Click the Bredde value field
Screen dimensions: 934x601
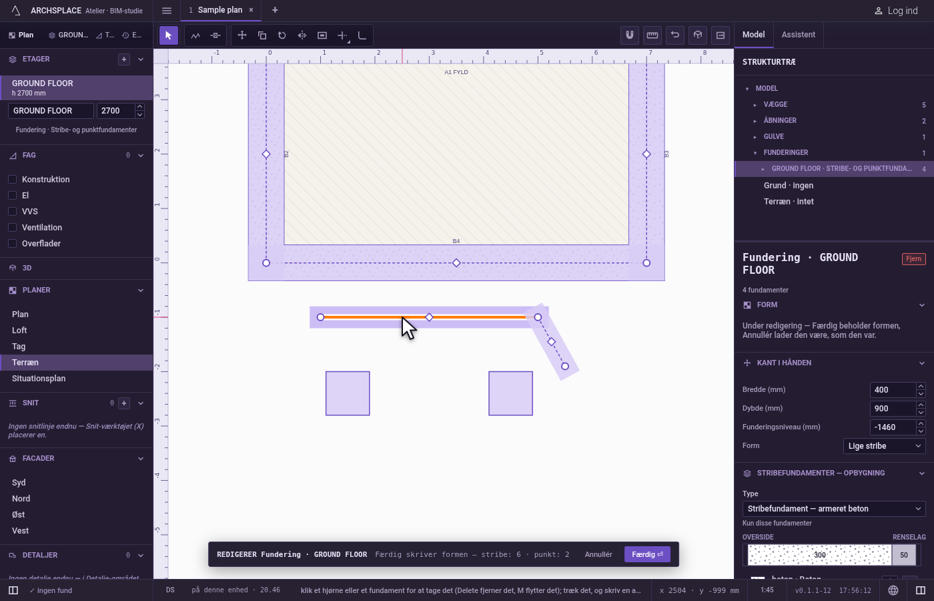click(x=893, y=390)
